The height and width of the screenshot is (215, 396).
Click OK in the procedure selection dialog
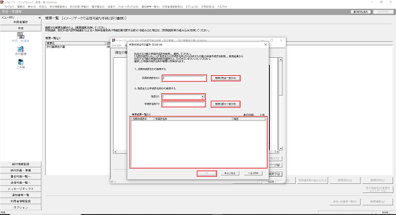tap(206, 173)
